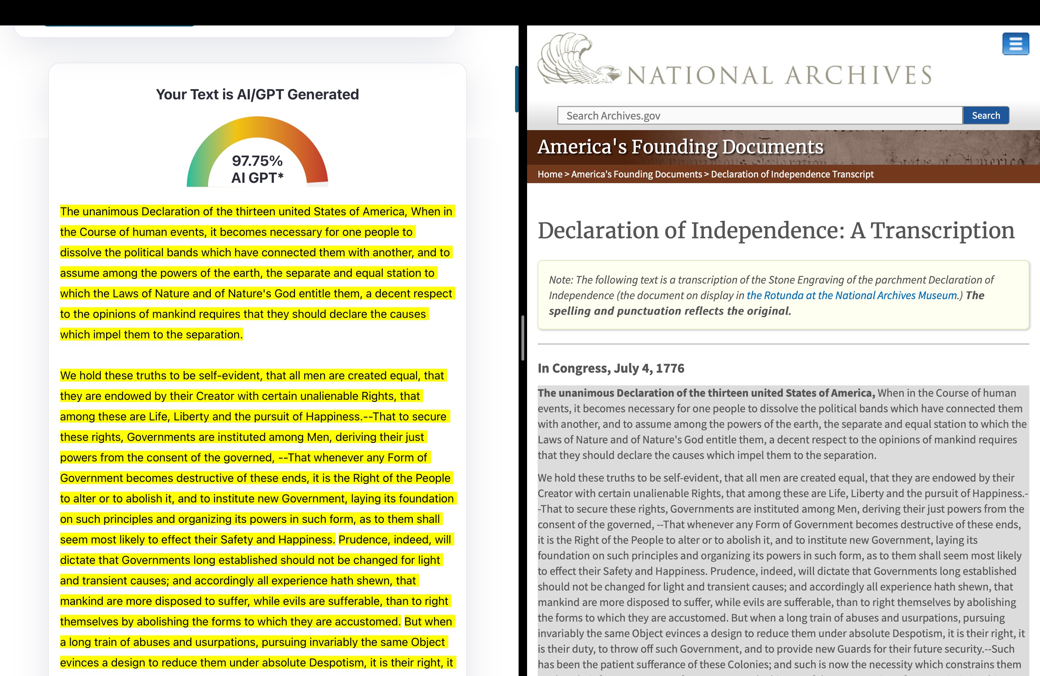Focus the Search Archives.gov field
The height and width of the screenshot is (676, 1040).
[760, 115]
